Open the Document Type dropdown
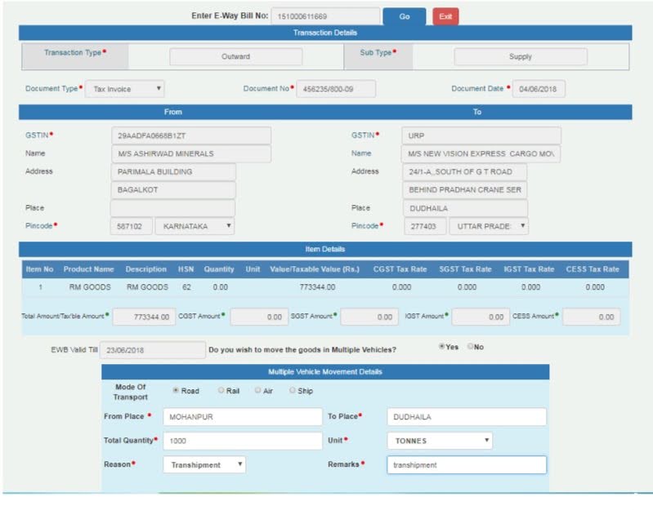 [x=125, y=88]
